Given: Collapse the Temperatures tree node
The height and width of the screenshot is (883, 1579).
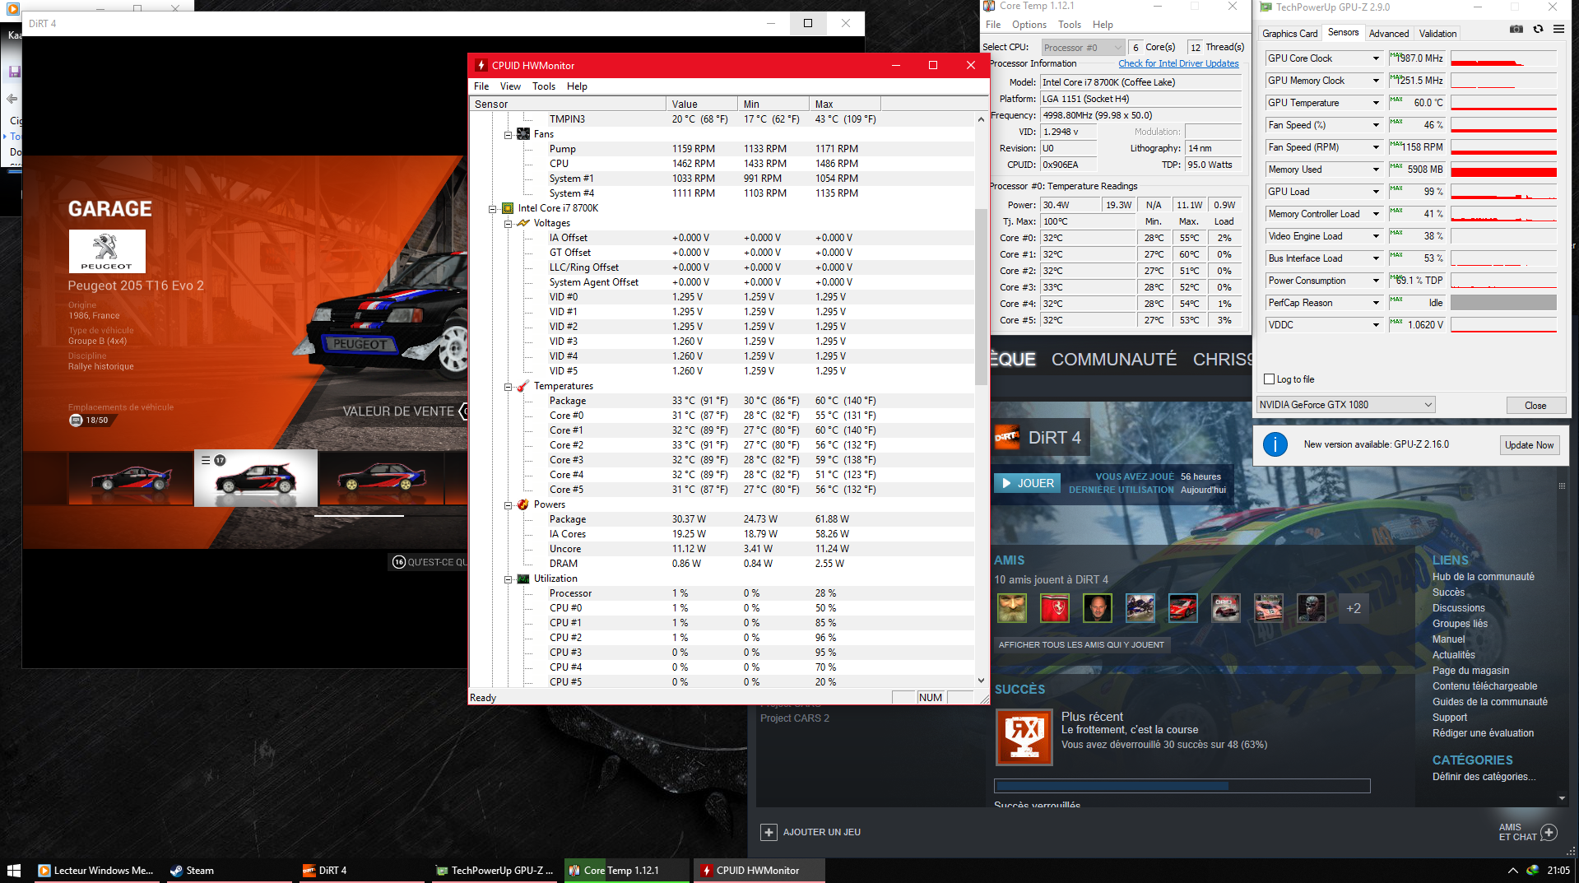Looking at the screenshot, I should coord(509,387).
